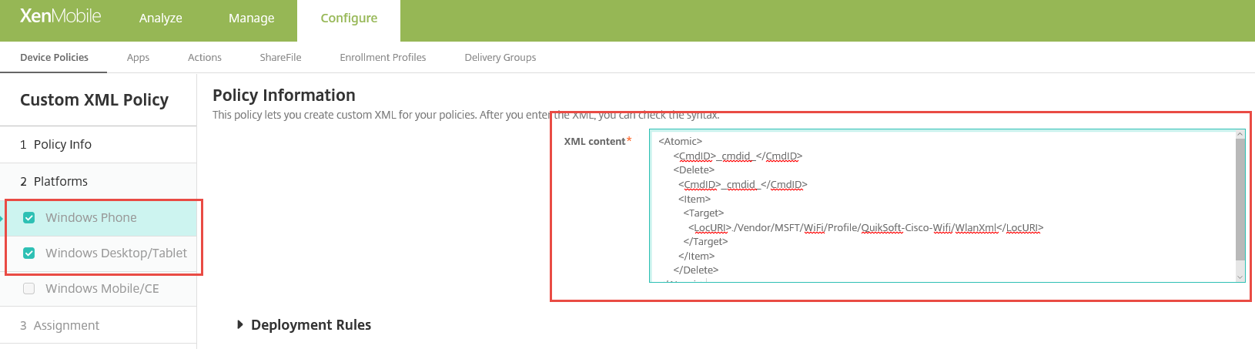Open Delivery Groups section
Image resolution: width=1255 pixels, height=349 pixels.
(500, 57)
